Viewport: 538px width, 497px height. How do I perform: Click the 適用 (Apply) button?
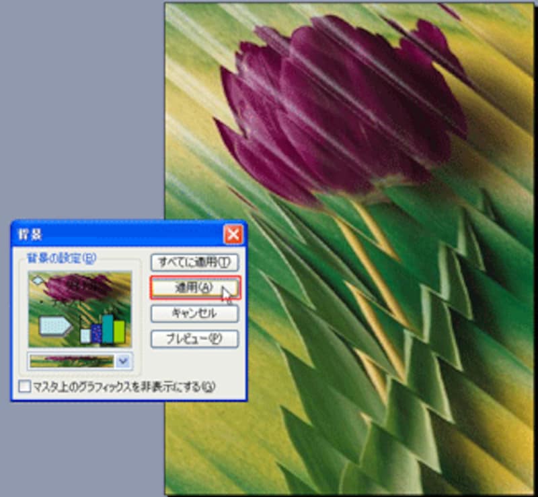point(194,287)
